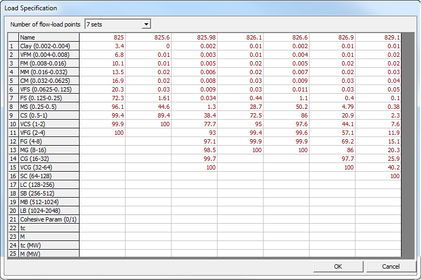Select the M row label in row 23
The image size is (421, 280).
(49, 237)
